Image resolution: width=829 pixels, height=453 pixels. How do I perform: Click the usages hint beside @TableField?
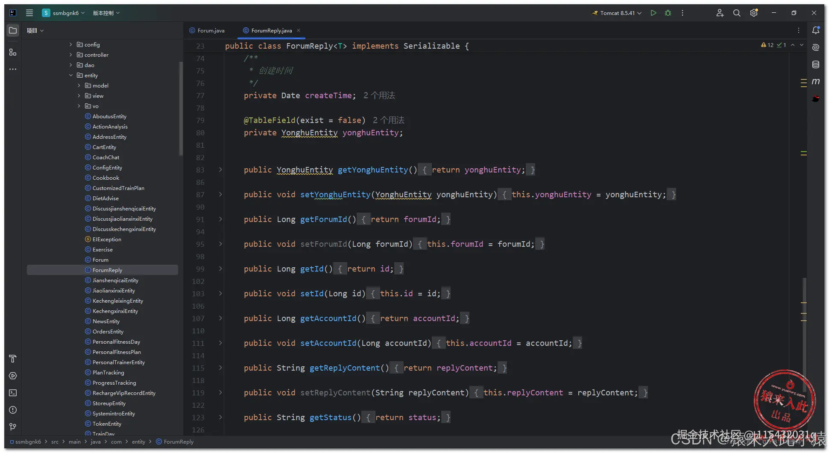[x=389, y=120]
